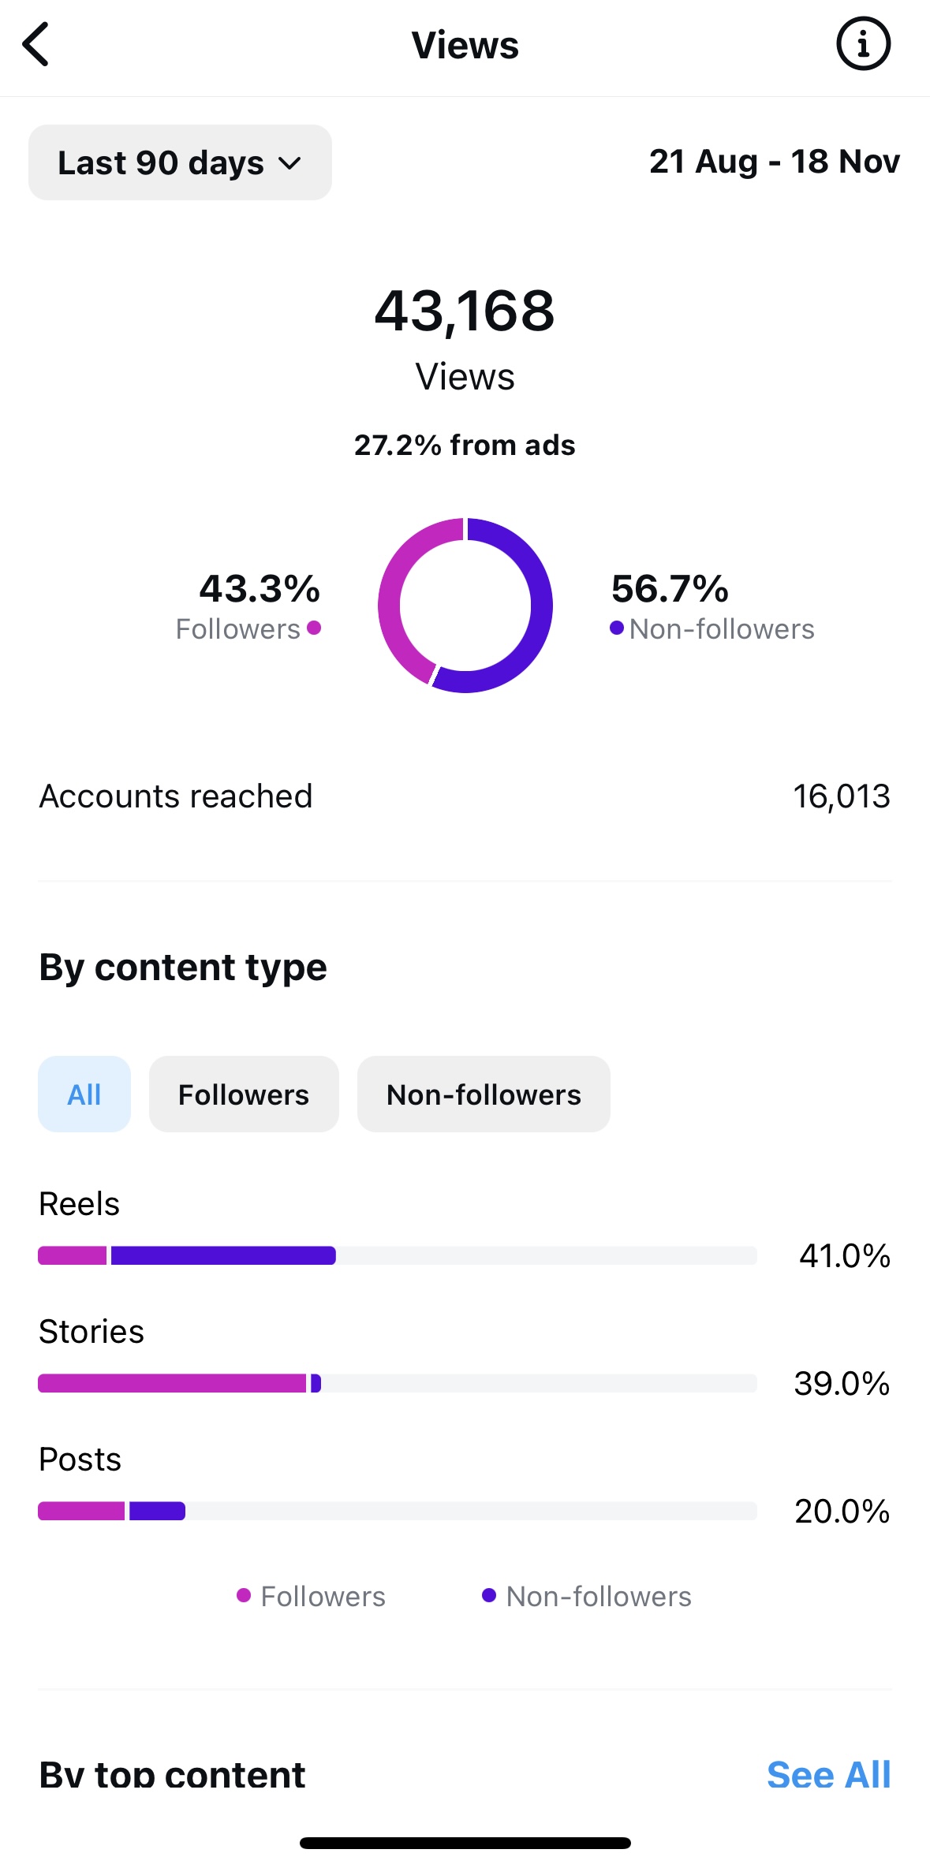Open the info icon for Views
The width and height of the screenshot is (930, 1868).
click(x=863, y=44)
